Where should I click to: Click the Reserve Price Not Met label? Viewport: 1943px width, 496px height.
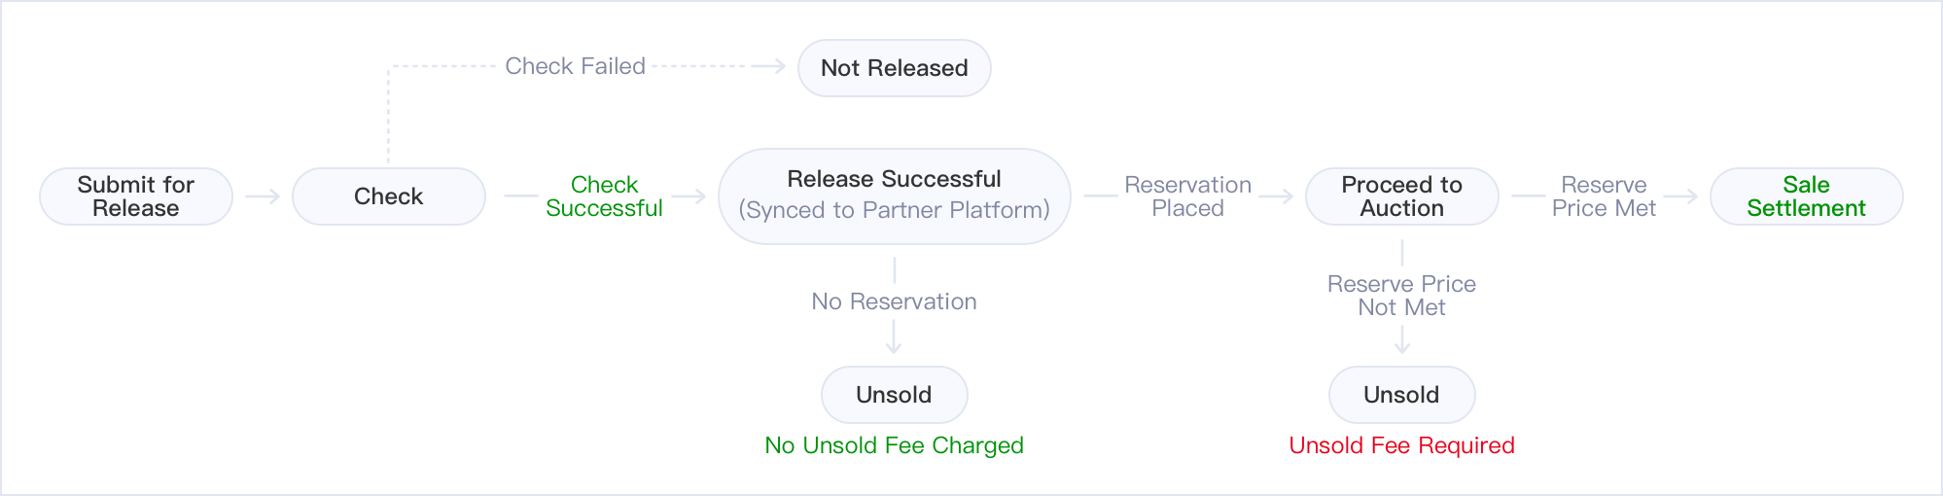pyautogui.click(x=1401, y=296)
